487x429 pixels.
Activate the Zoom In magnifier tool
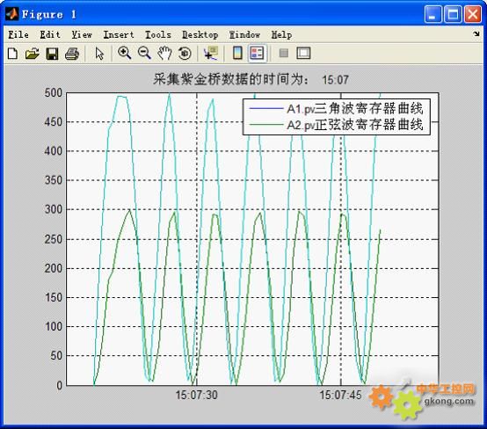124,53
